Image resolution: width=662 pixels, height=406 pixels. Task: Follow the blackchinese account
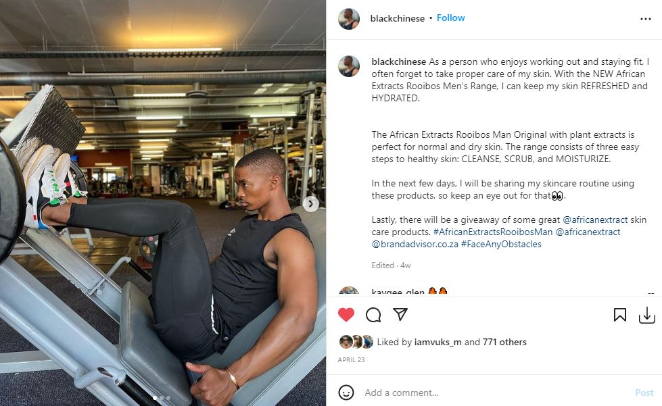tap(450, 18)
